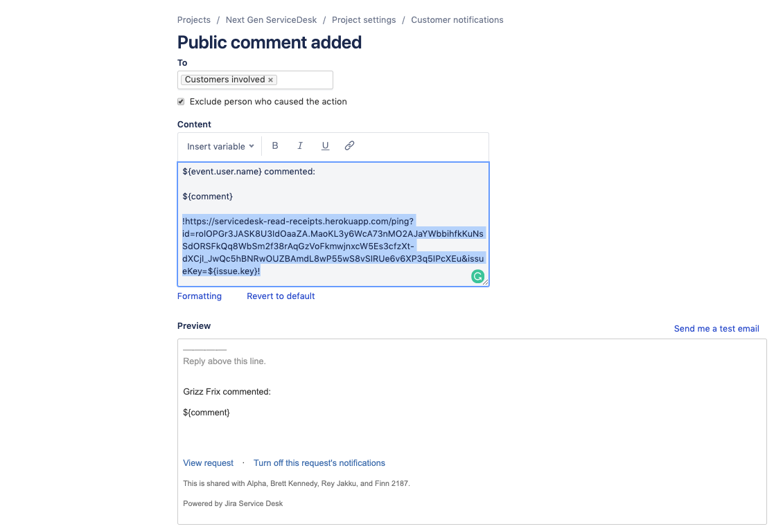Go to Projects breadcrumb

click(194, 20)
